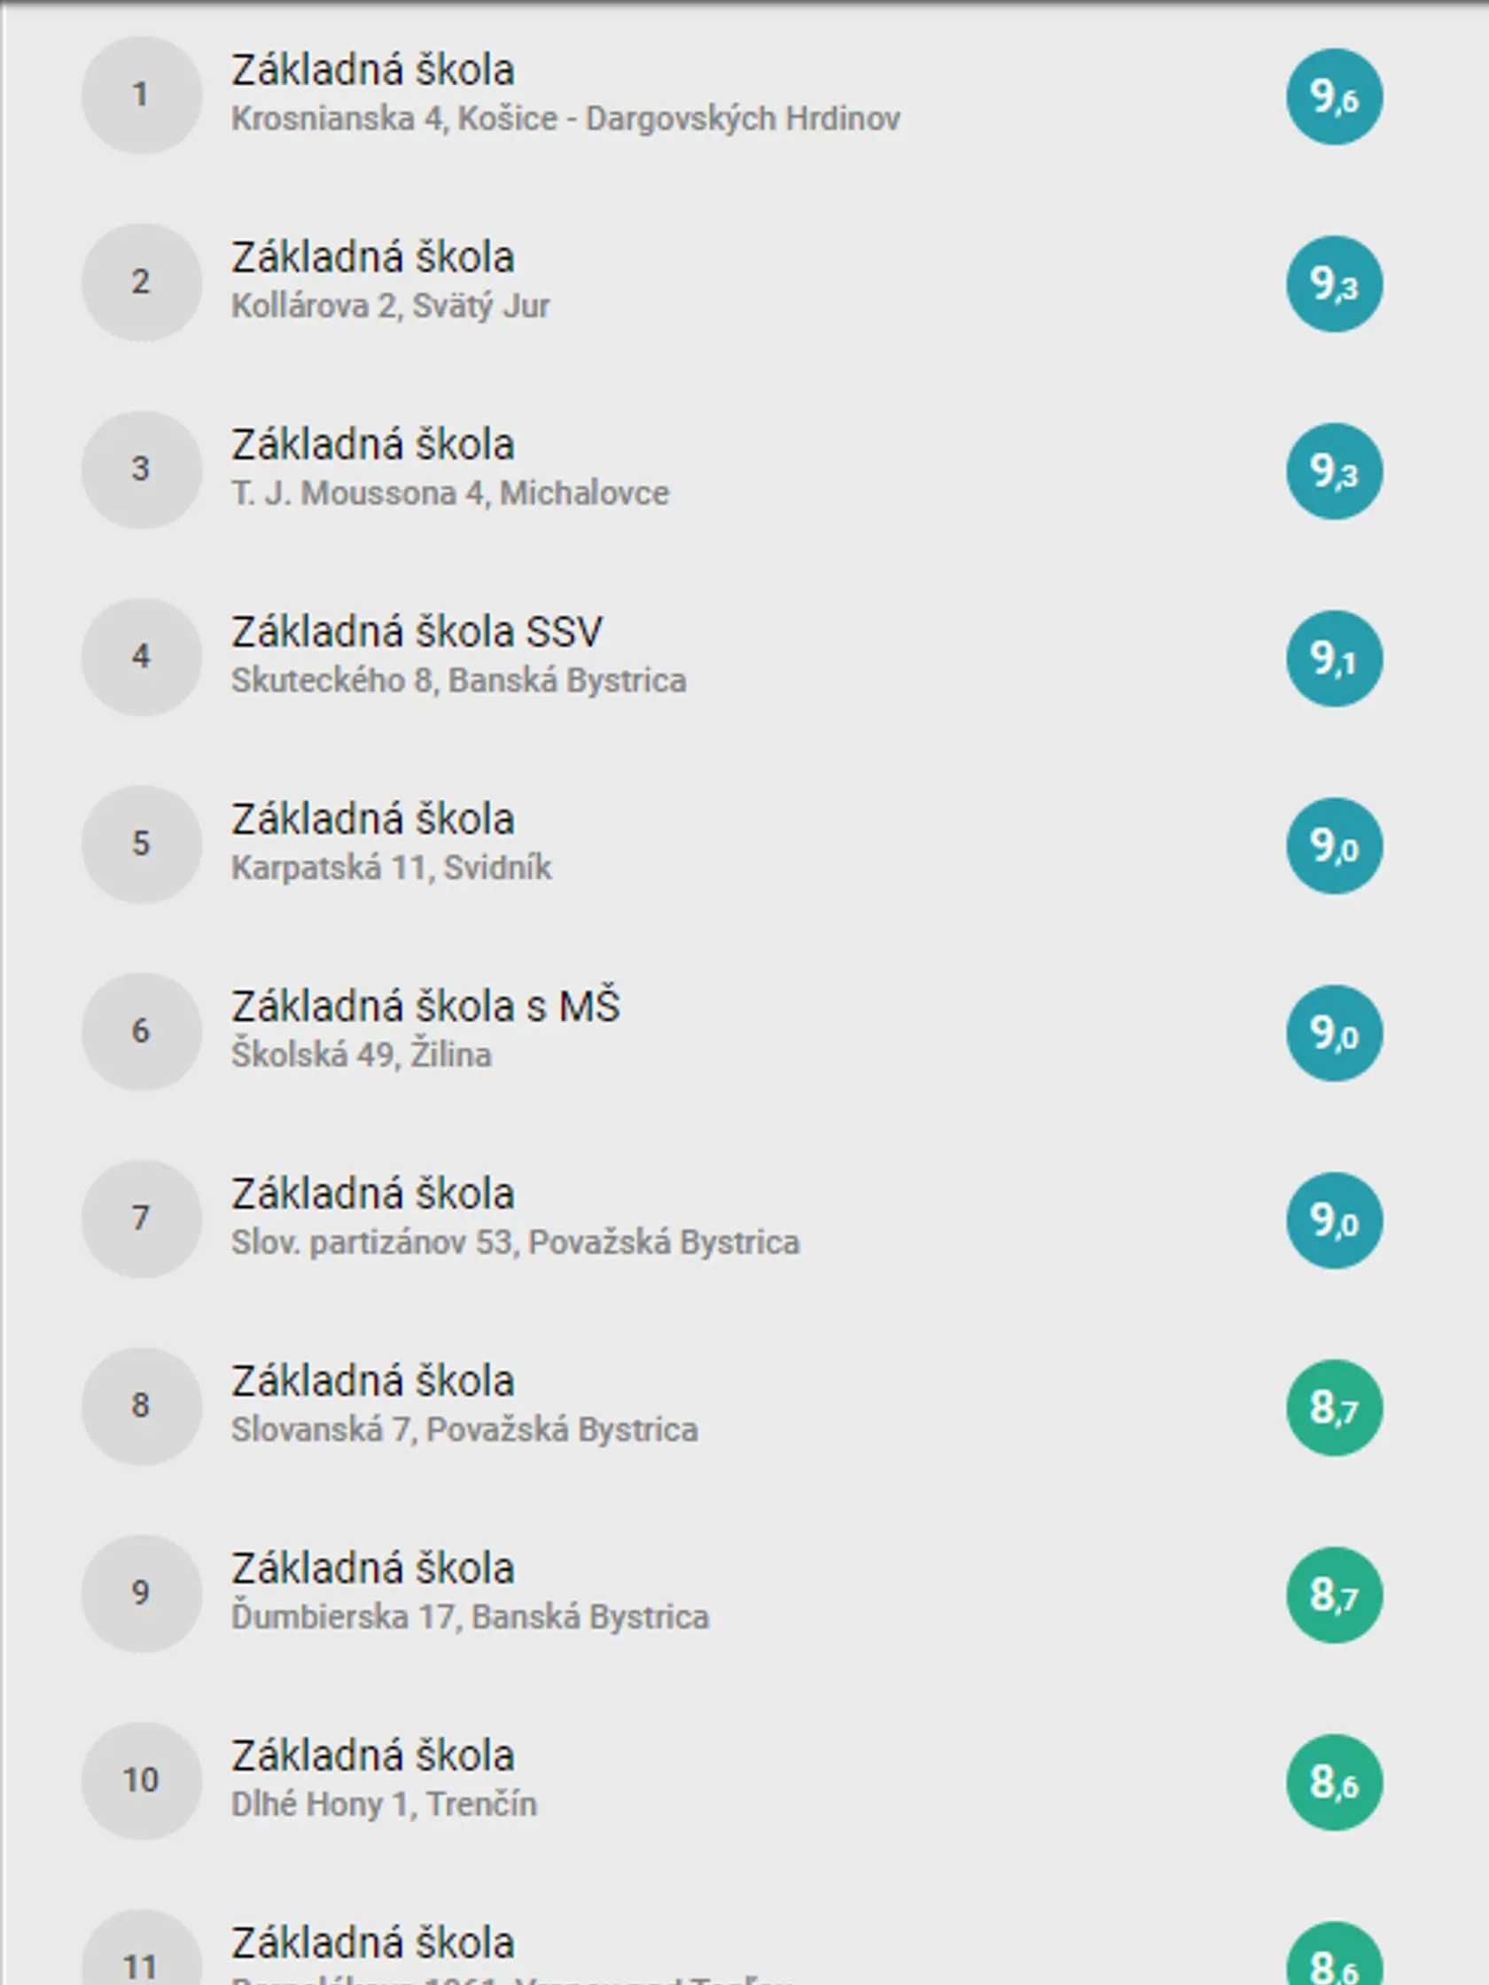Select score badge for Dlhé Hony school
This screenshot has height=1985, width=1489.
[x=1334, y=1782]
